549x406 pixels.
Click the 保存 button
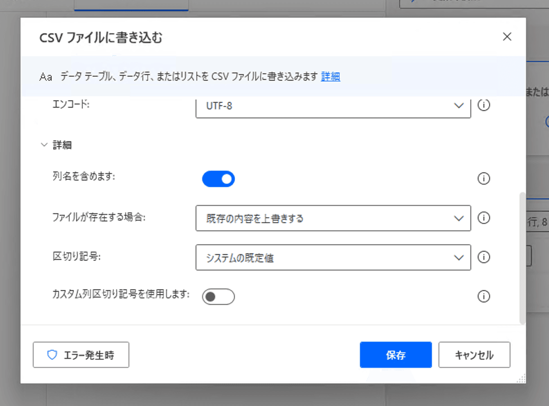point(396,355)
